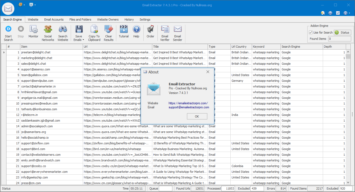
Task: Toggle Use for Search checkbox
Action: pos(311,32)
